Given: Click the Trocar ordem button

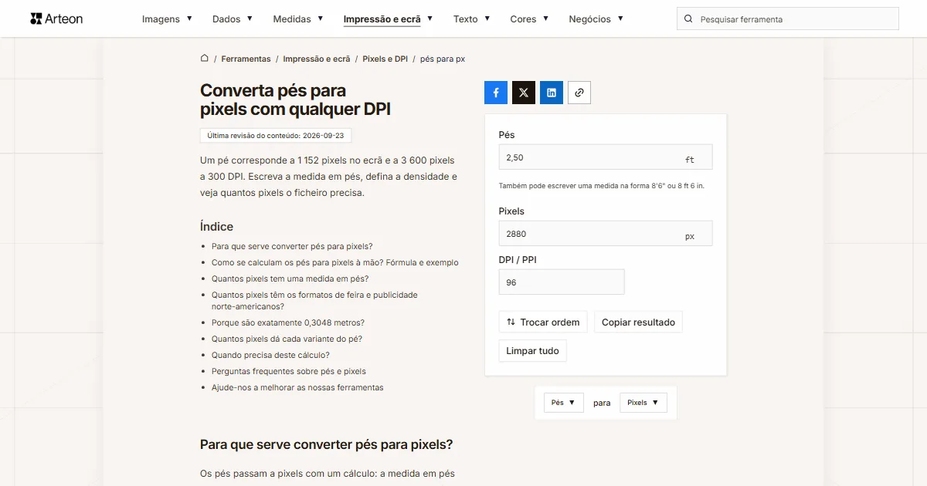Looking at the screenshot, I should coord(543,322).
